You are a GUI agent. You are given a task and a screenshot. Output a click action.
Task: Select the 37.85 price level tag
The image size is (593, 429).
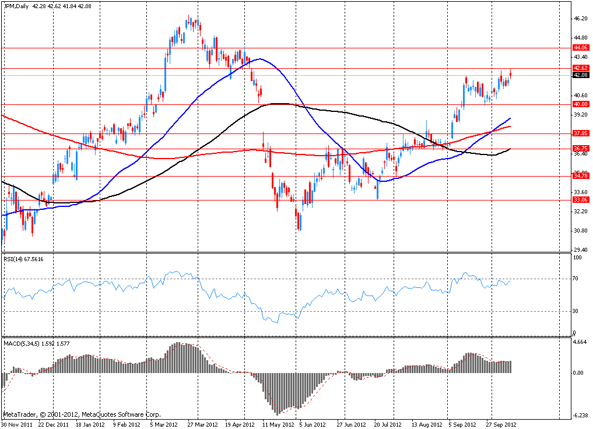(580, 133)
